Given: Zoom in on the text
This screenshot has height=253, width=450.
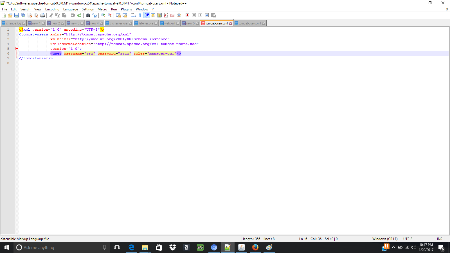Looking at the screenshot, I should click(103, 15).
